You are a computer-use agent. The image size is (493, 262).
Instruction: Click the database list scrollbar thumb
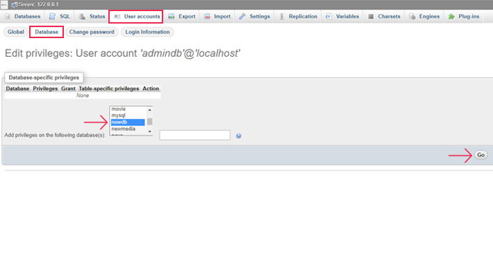point(150,121)
